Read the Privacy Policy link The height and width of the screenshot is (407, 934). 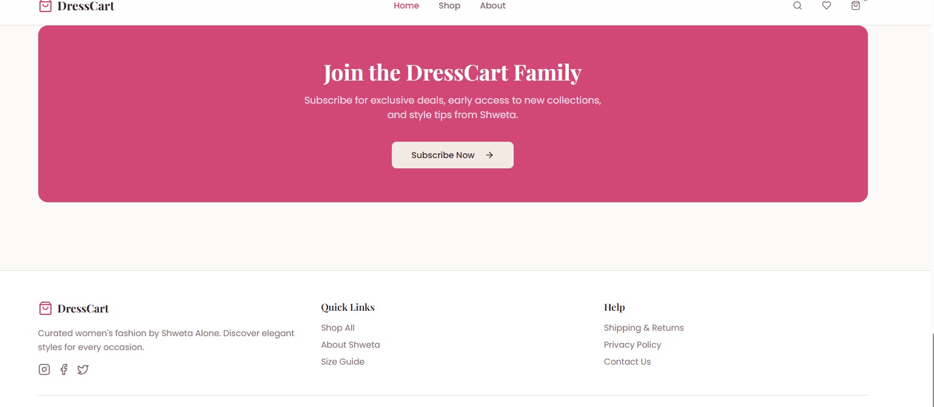tap(632, 345)
